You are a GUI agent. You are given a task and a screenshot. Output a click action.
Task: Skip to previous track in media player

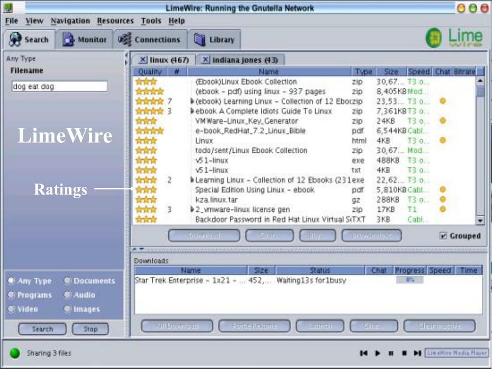[x=364, y=353]
